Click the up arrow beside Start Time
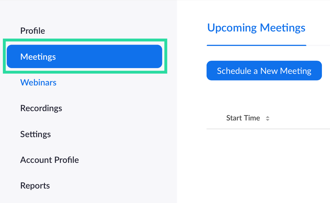This screenshot has height=203, width=330. (267, 117)
